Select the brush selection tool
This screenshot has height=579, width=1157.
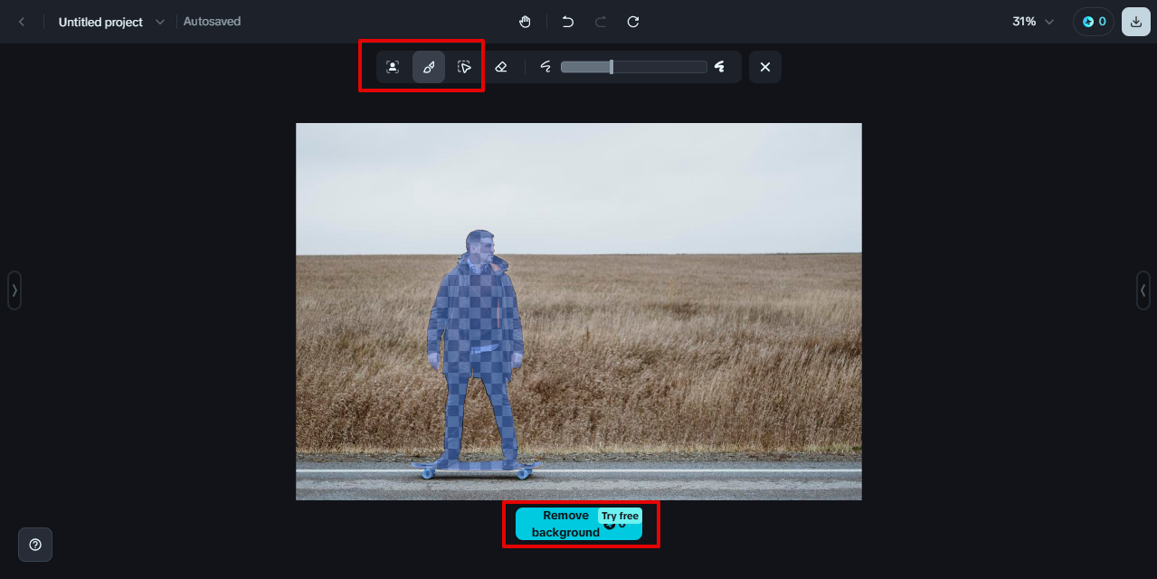tap(429, 67)
